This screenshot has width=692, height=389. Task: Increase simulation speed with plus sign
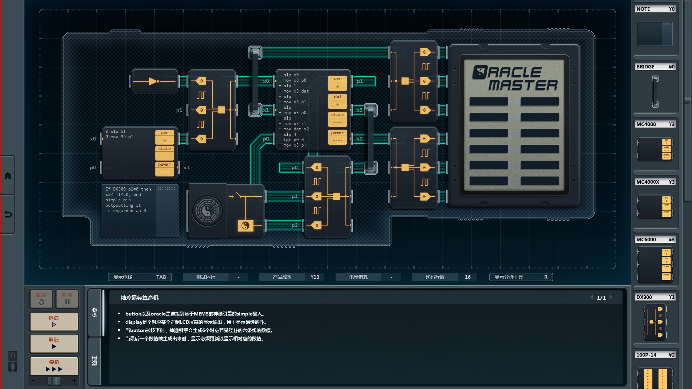click(74, 381)
